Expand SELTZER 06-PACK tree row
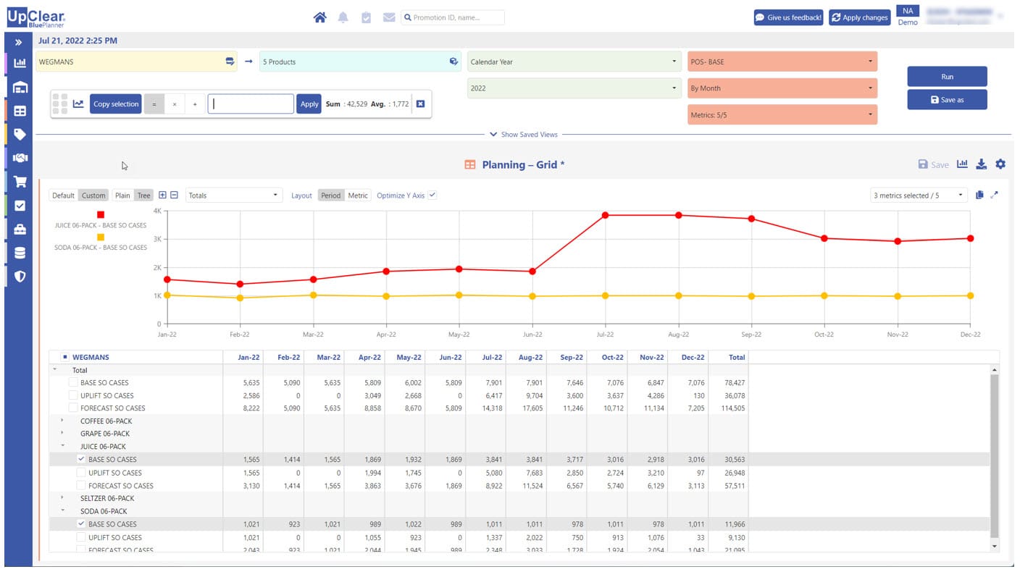 tap(62, 497)
